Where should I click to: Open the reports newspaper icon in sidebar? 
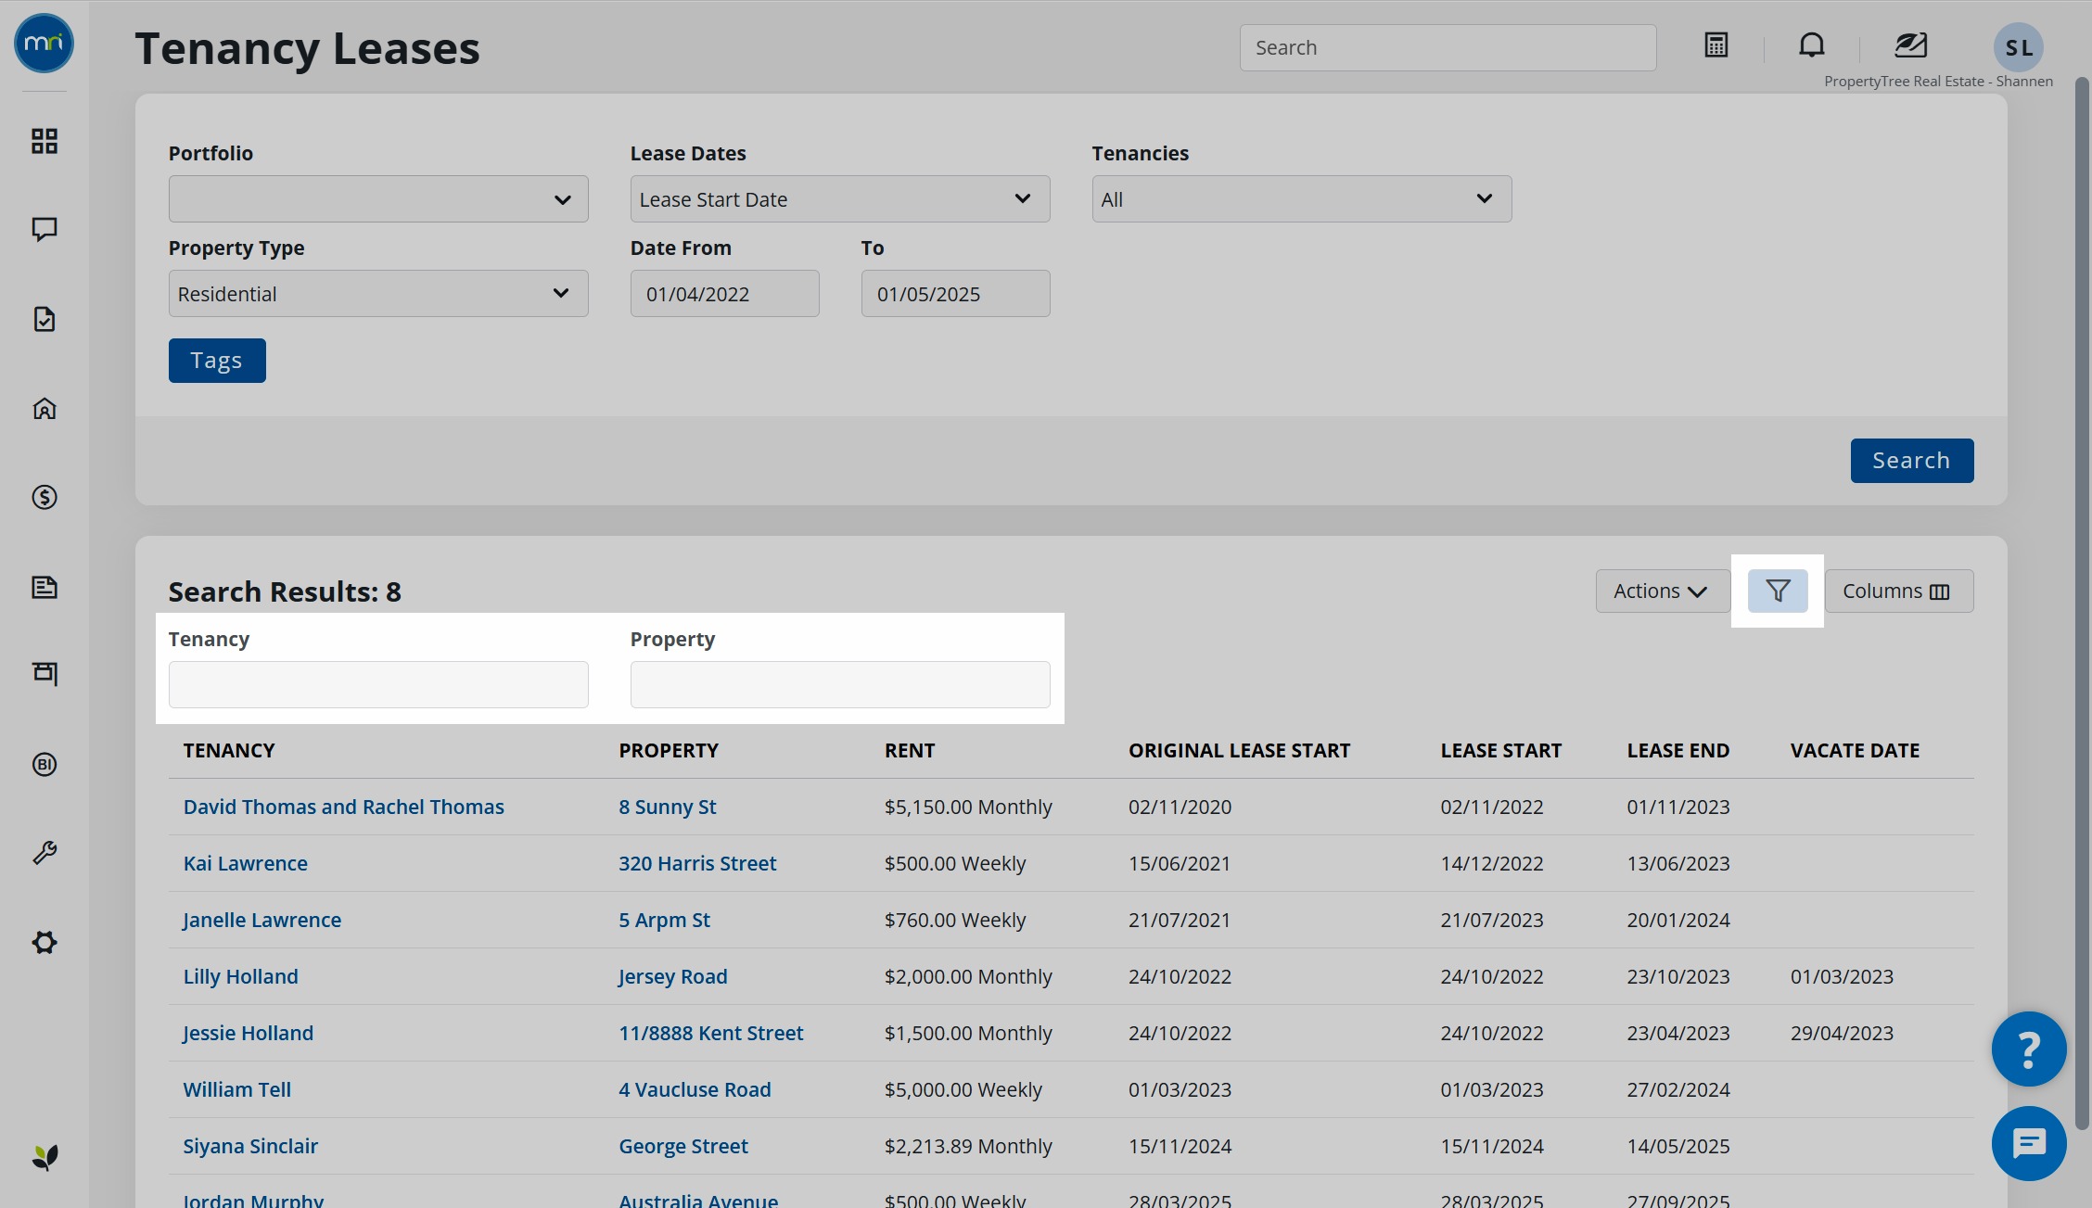tap(45, 587)
